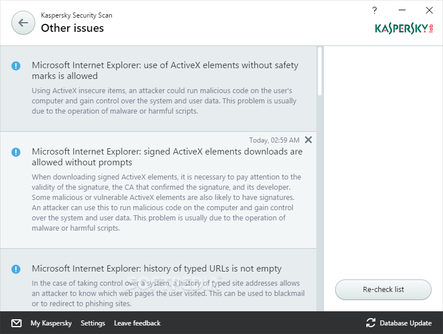Screen dimensions: 443x334
Task: Click description starting 'In the case of taking control'
Action: click(x=168, y=293)
